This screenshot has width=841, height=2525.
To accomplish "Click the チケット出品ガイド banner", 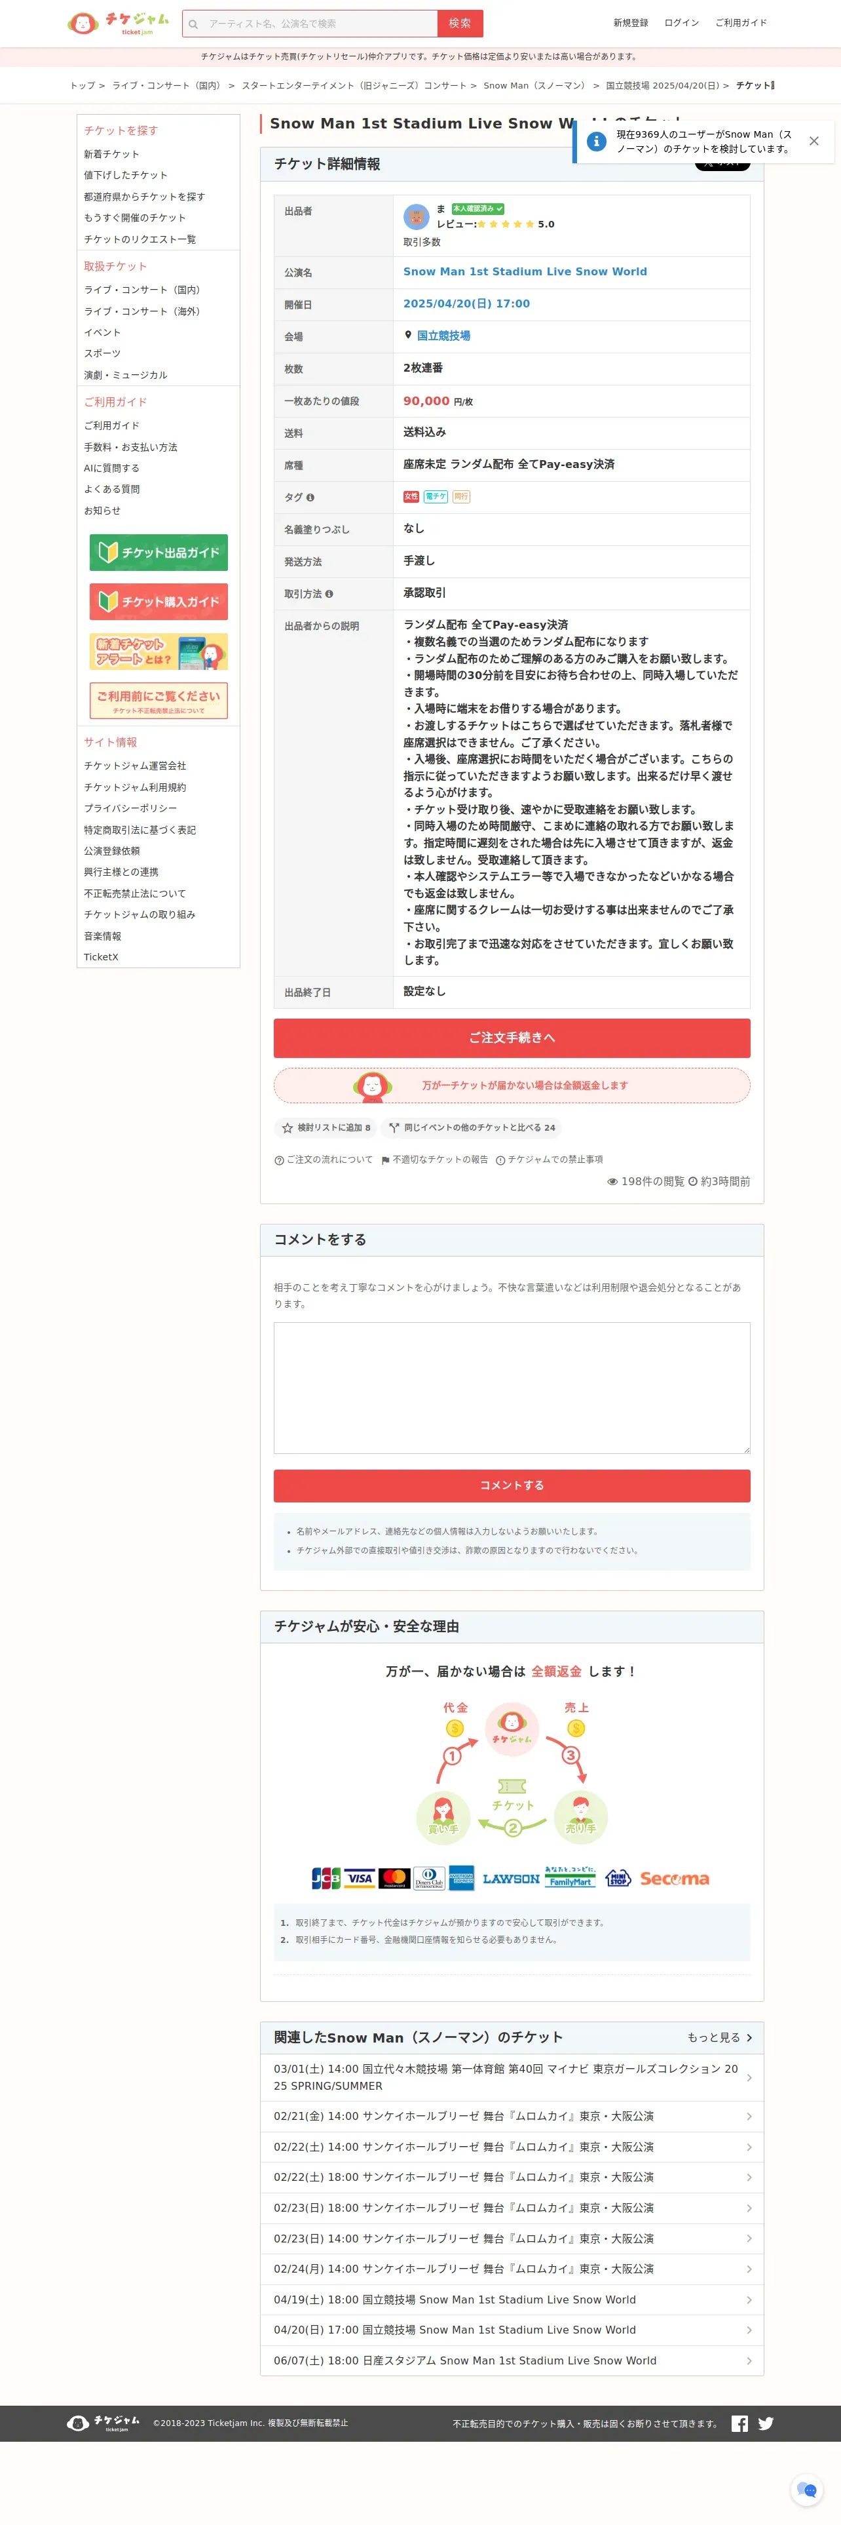I will pos(159,553).
